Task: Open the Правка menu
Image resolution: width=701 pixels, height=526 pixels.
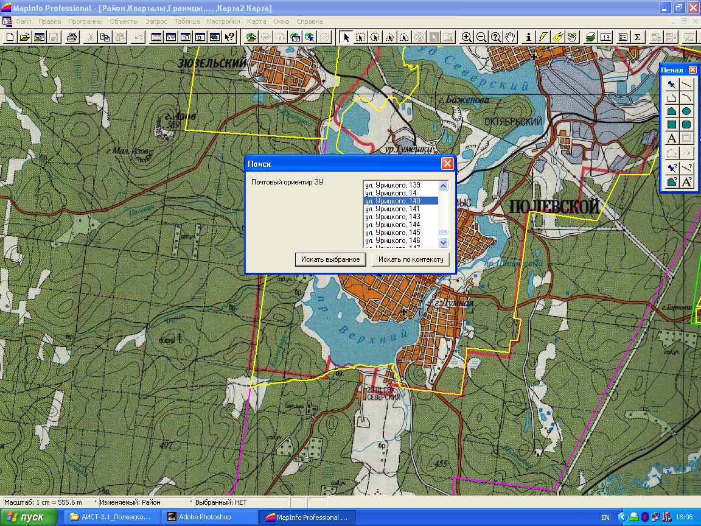Action: click(x=50, y=21)
